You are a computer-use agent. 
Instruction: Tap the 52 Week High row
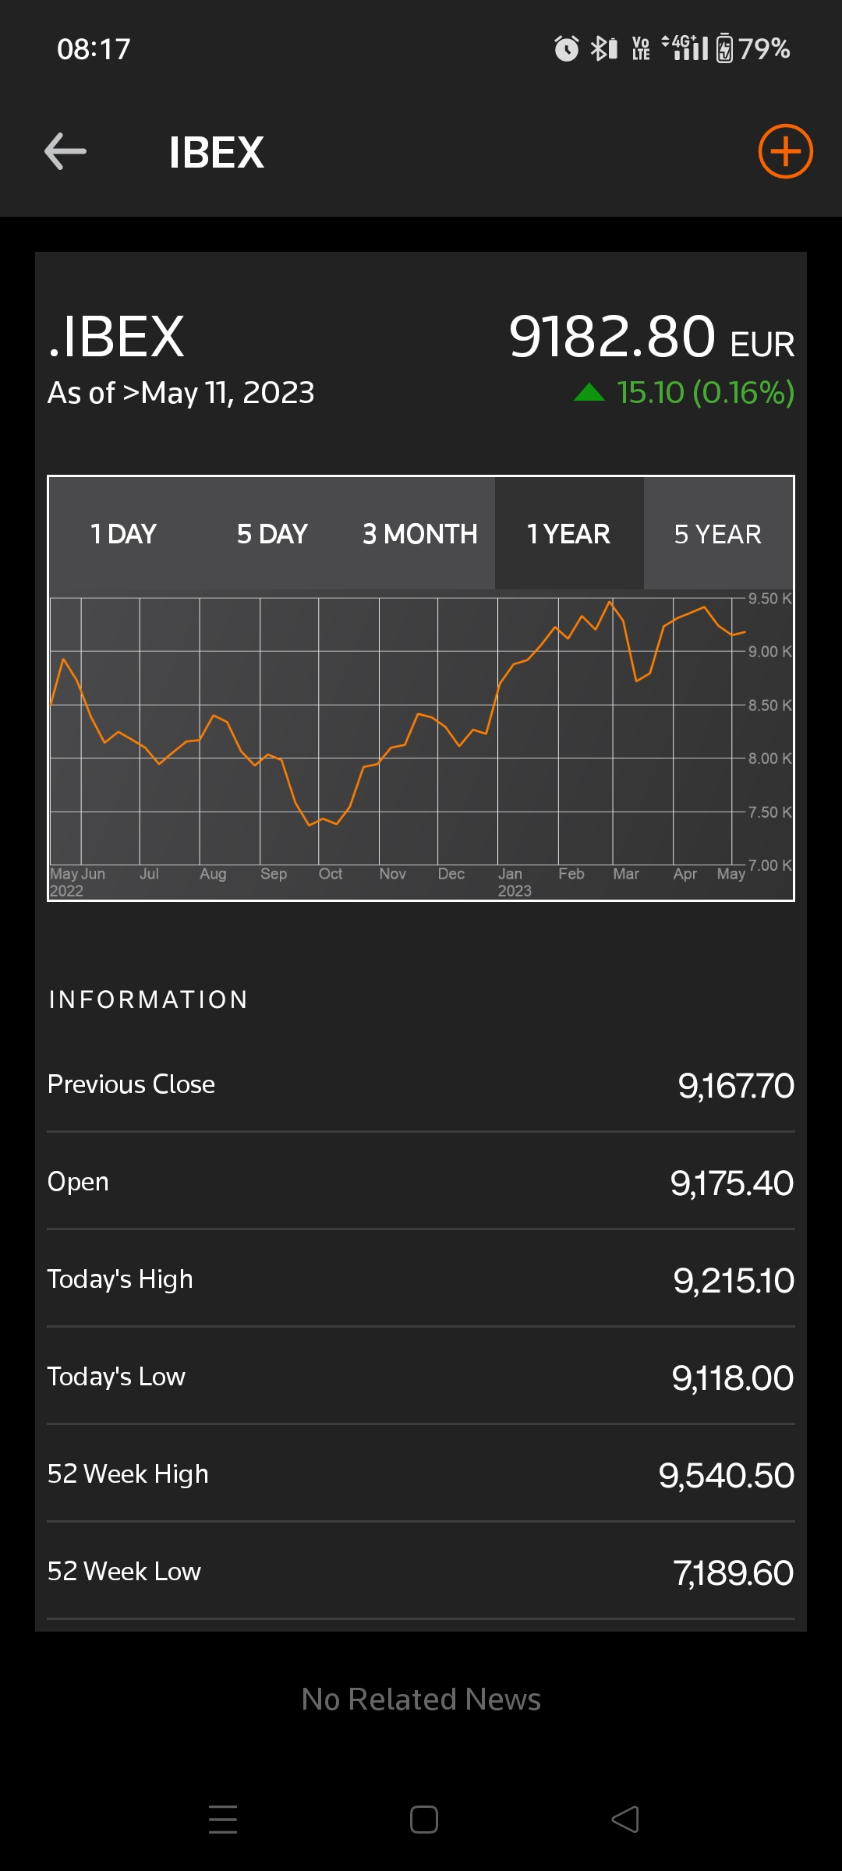coord(421,1474)
